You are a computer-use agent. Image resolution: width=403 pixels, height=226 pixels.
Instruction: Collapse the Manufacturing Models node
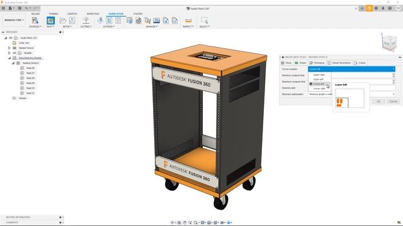[x=9, y=58]
